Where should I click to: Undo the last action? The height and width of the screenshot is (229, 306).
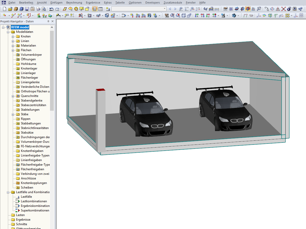point(52,9)
